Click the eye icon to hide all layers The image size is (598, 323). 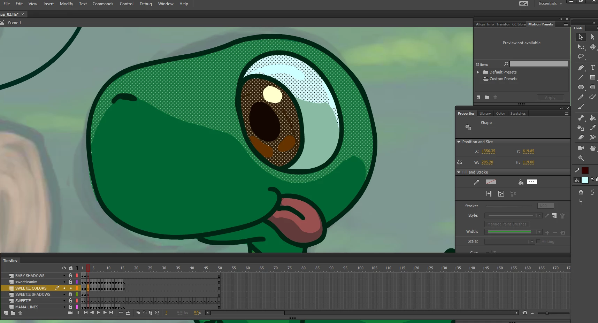coord(64,268)
